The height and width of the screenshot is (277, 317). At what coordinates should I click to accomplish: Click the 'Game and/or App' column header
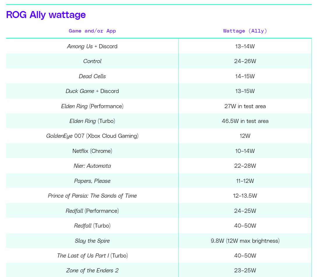click(x=92, y=31)
